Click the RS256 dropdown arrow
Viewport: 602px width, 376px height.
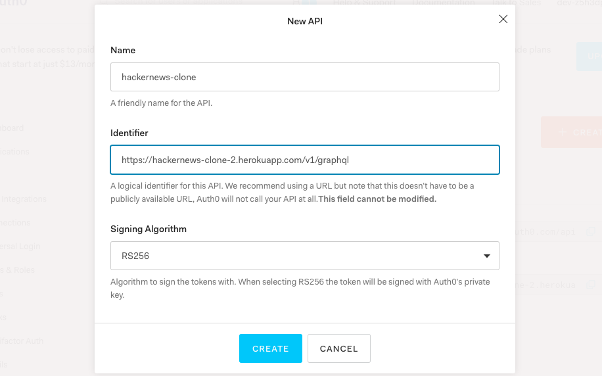(487, 256)
